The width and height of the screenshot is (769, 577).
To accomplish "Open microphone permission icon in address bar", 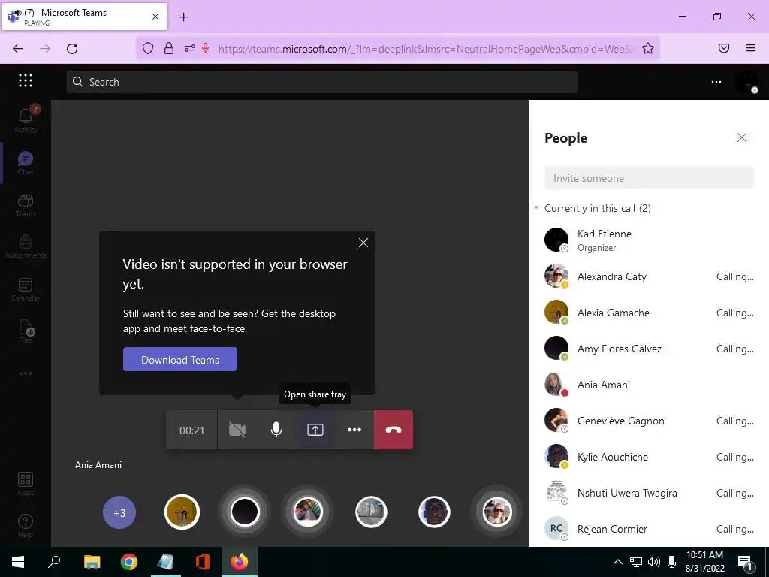I will coord(206,48).
